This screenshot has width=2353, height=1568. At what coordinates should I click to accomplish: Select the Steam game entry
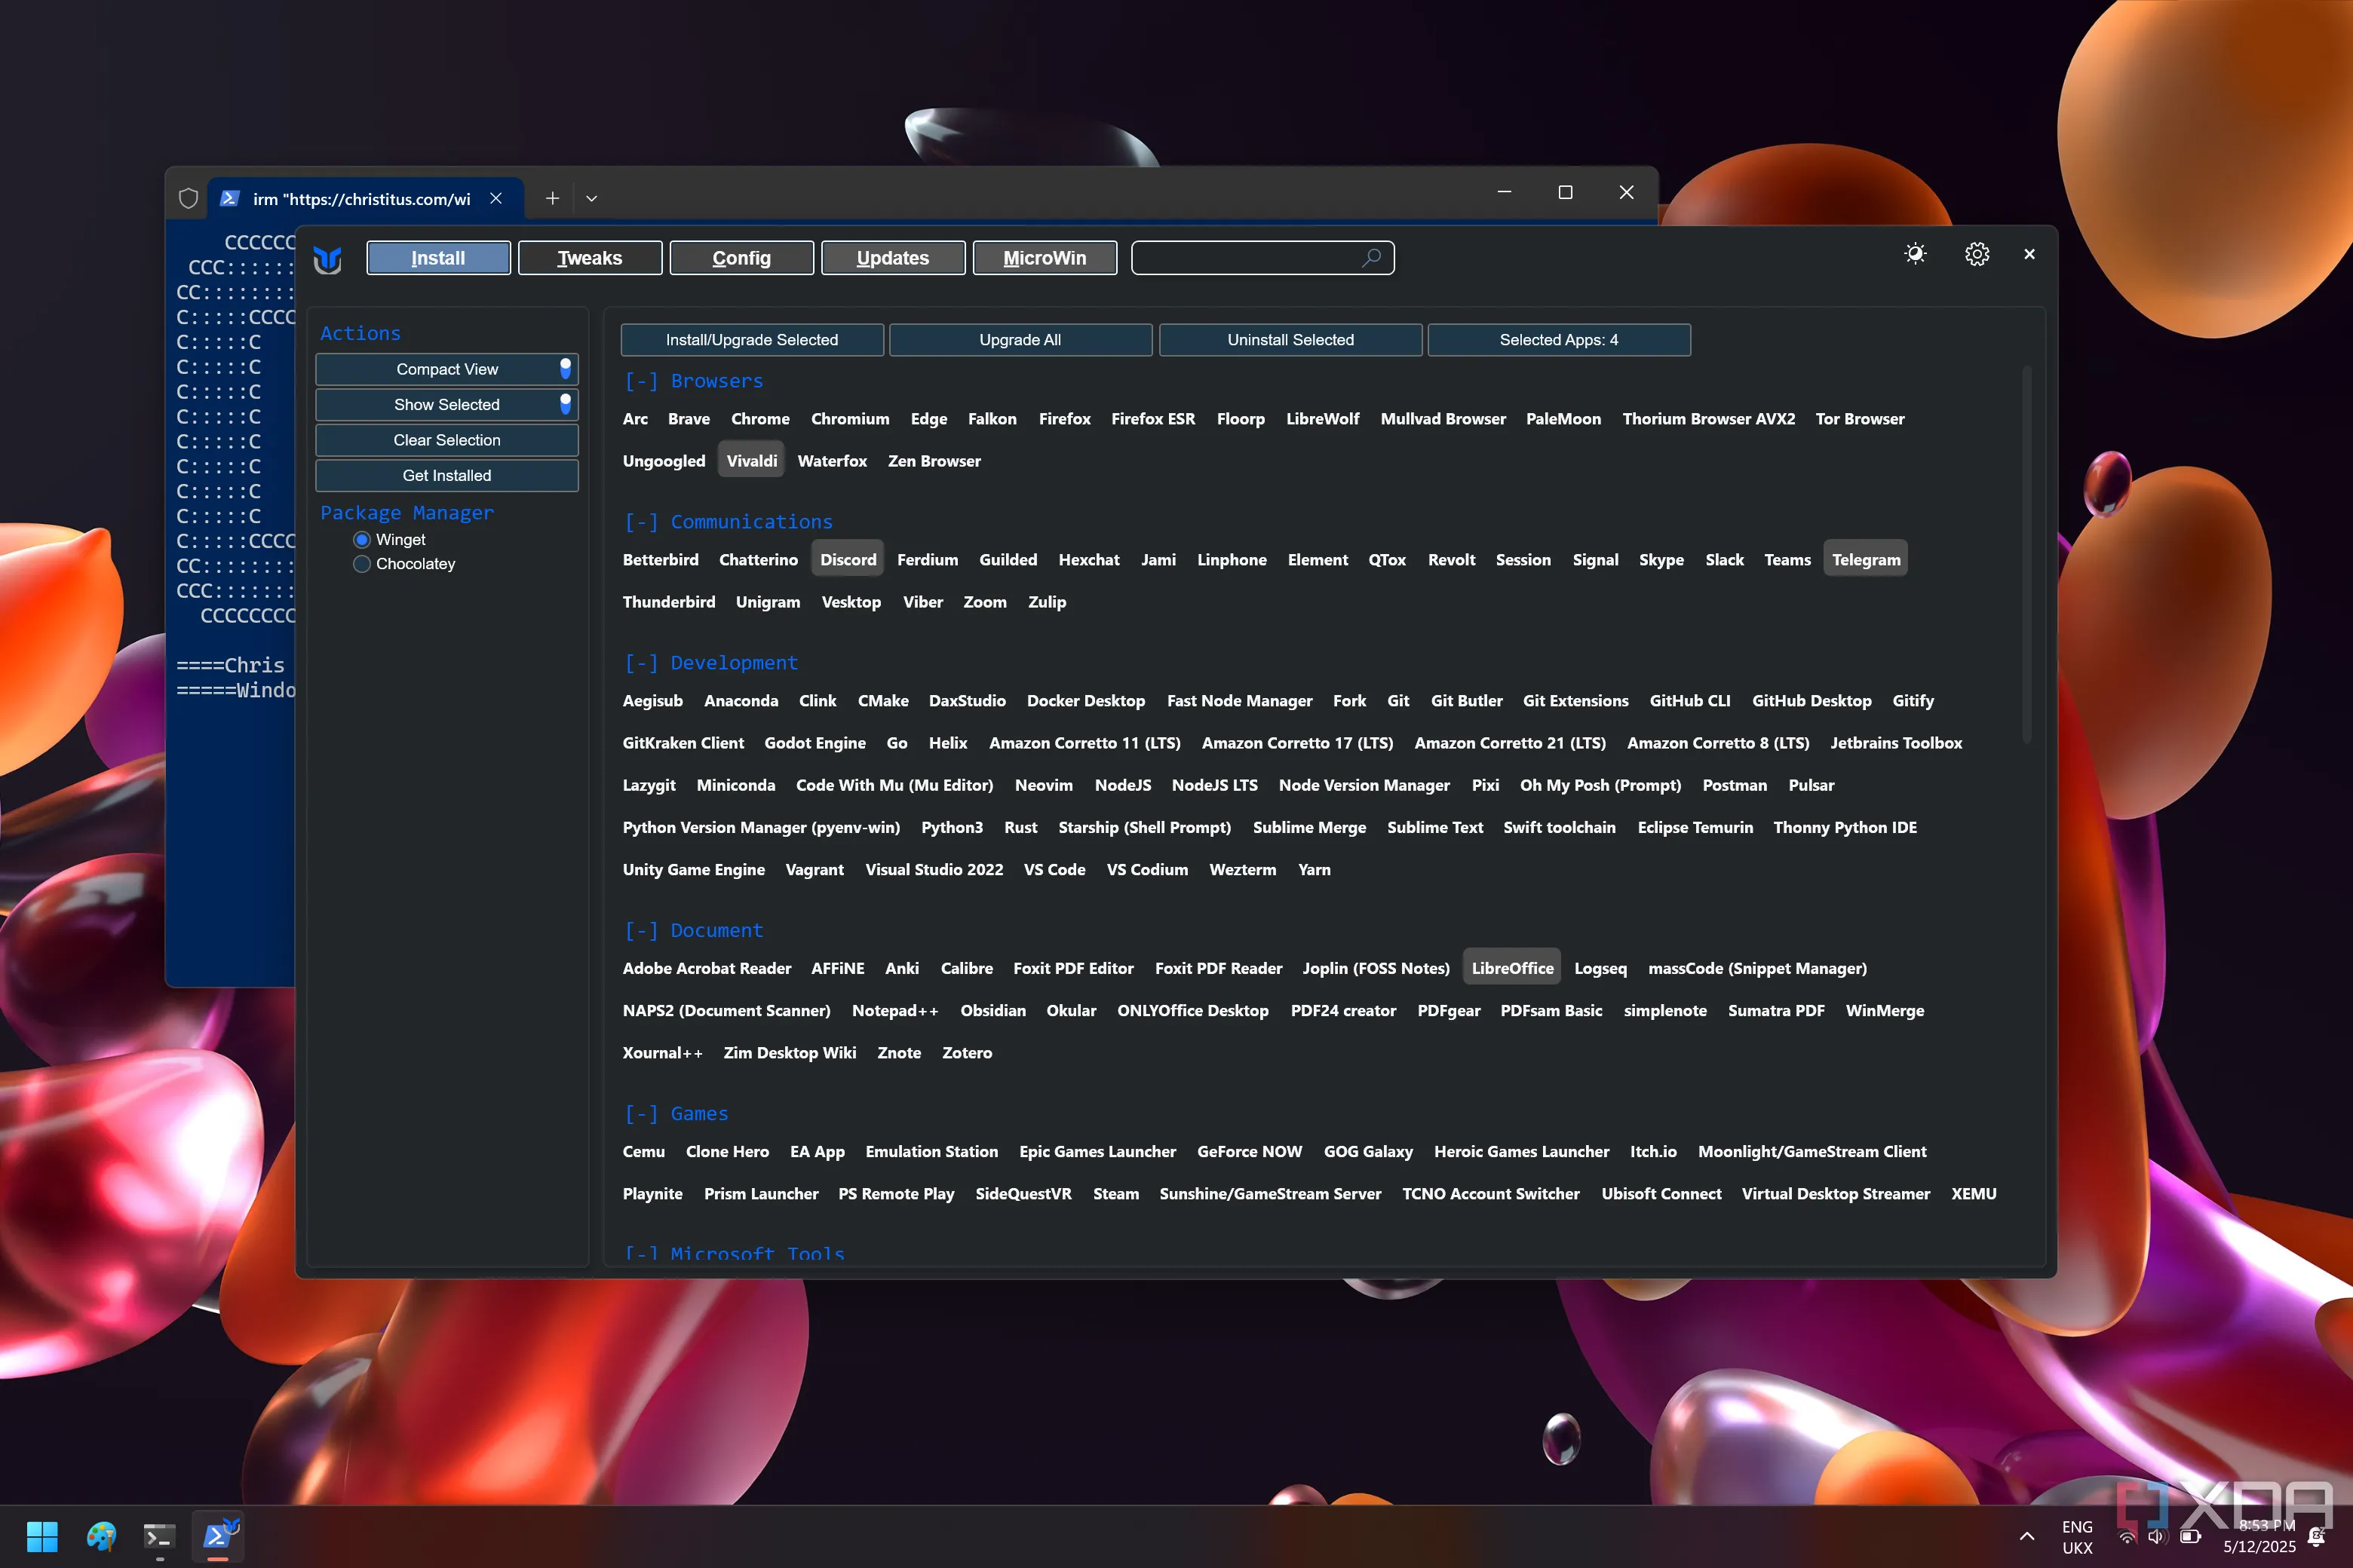1115,1194
